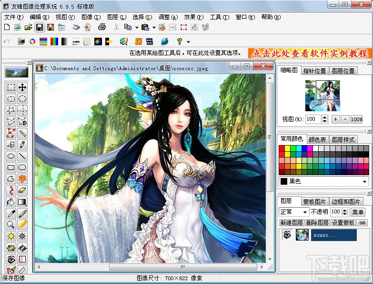Switch to the 颜色表 tab
373x284 pixels.
pyautogui.click(x=317, y=139)
